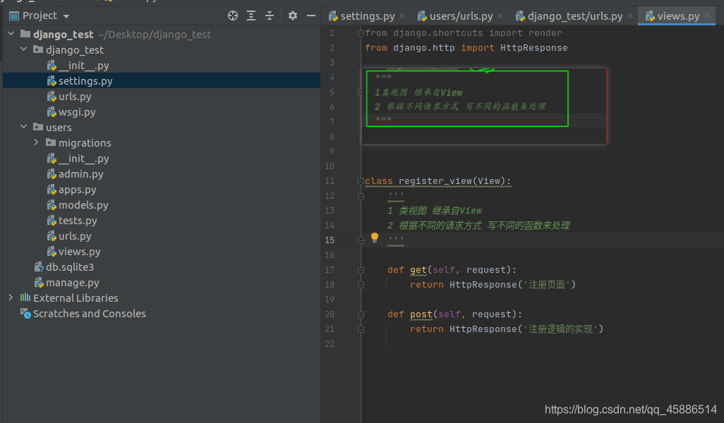Click the Project panel title label
Screen dimensions: 724x423
(40, 16)
